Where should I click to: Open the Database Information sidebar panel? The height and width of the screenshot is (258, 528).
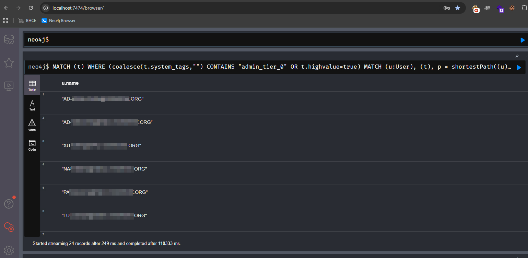9,40
